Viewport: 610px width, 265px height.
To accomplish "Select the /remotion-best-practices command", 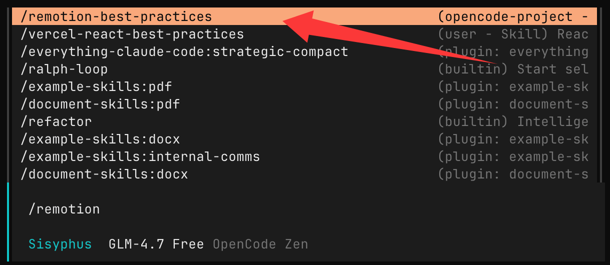I will click(x=116, y=17).
